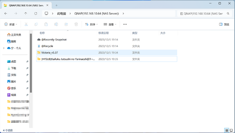Go up one folder level
Screen dimensions: 235x133
click(x=26, y=14)
